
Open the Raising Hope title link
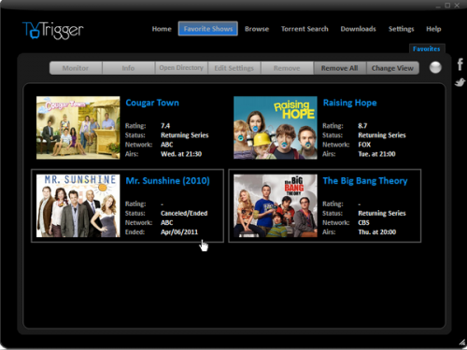click(350, 103)
